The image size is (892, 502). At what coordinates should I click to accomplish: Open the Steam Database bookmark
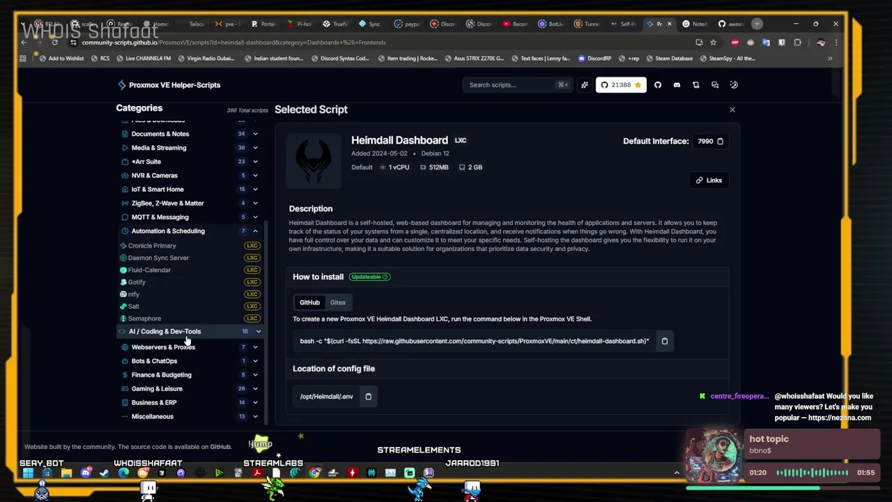669,59
